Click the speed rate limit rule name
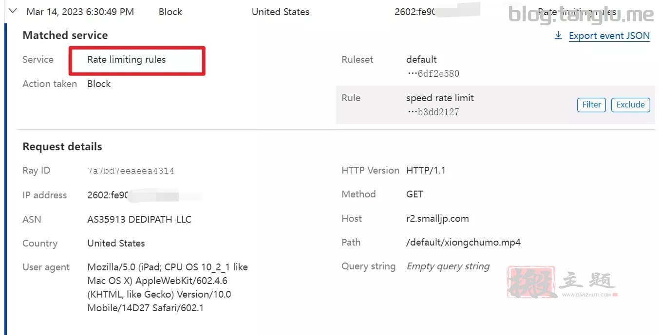This screenshot has height=335, width=659. tap(440, 98)
